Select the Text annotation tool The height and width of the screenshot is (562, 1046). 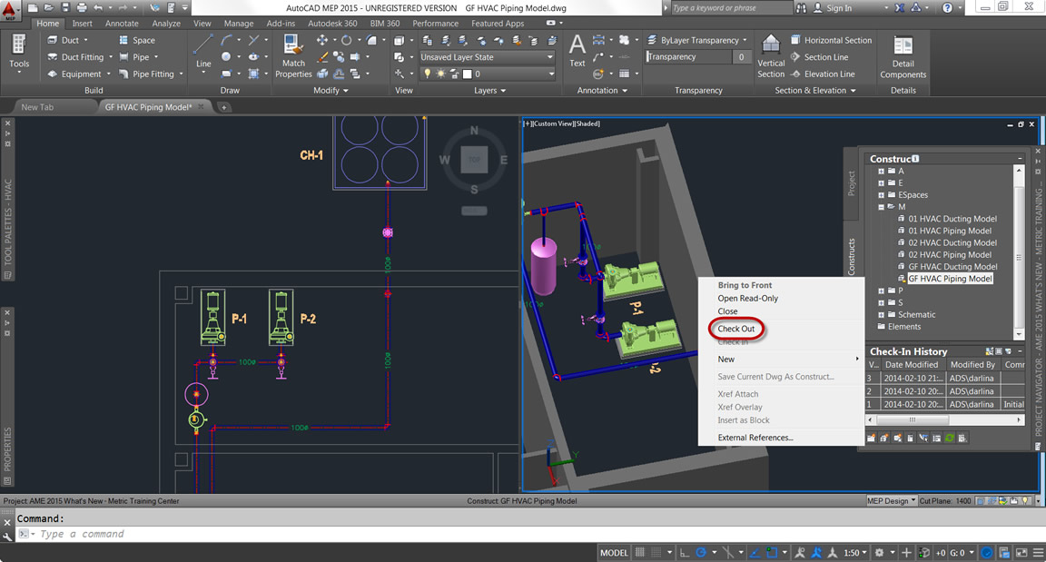pyautogui.click(x=577, y=52)
